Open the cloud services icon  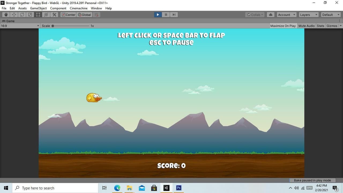[x=271, y=15]
